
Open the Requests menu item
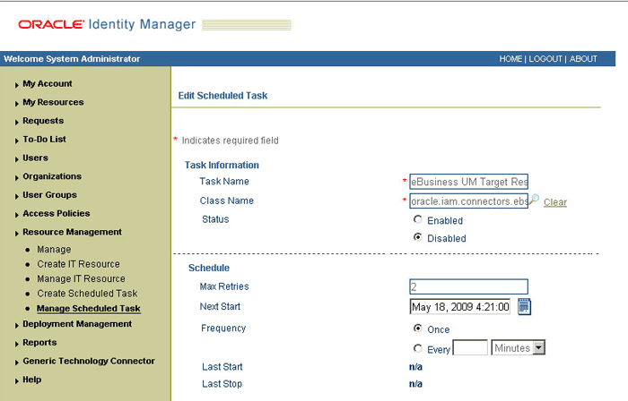coord(43,121)
